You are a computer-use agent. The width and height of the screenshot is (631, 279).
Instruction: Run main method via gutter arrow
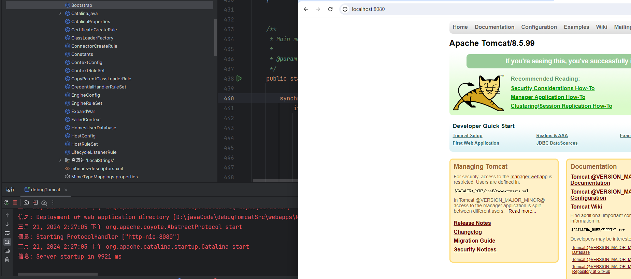click(x=240, y=79)
